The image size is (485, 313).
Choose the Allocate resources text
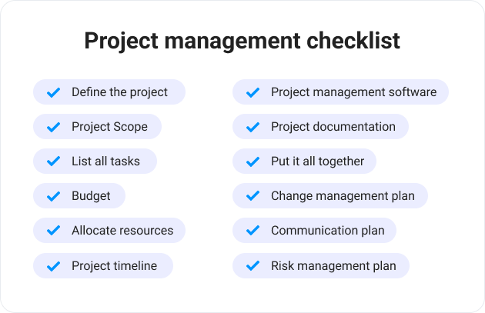click(x=122, y=231)
